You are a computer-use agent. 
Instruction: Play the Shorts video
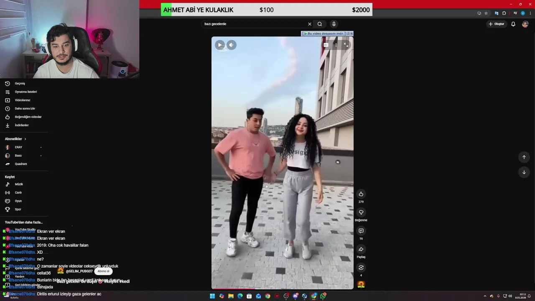click(220, 45)
